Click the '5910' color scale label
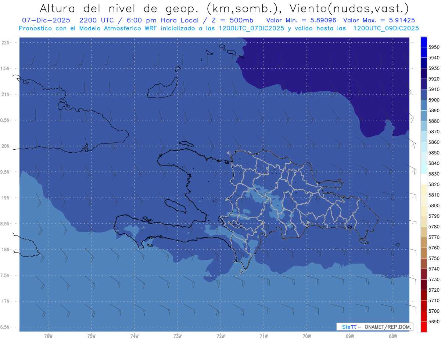Image resolution: width=441 pixels, height=341 pixels. pos(434,89)
